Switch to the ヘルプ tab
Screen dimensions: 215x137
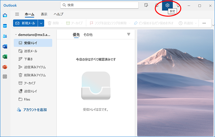tap(58, 14)
